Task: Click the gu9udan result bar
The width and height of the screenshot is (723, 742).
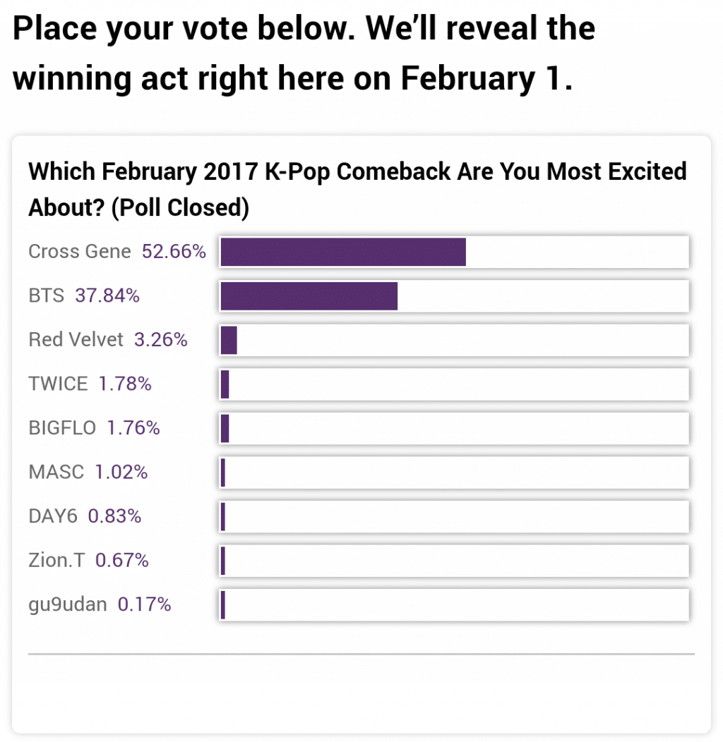Action: (454, 605)
